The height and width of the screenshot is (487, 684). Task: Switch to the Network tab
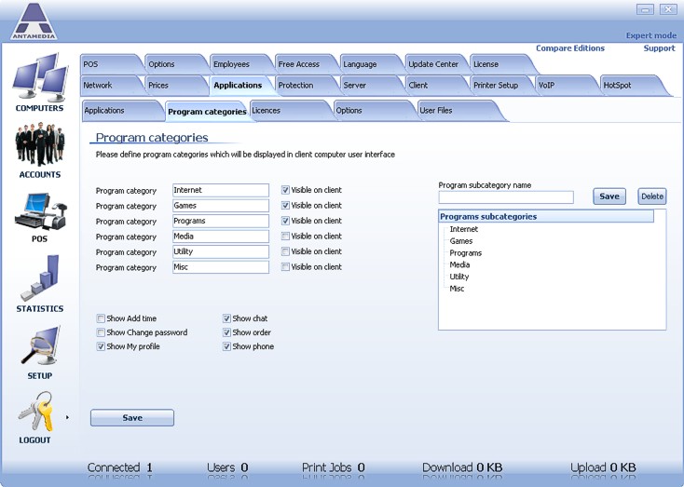(109, 86)
